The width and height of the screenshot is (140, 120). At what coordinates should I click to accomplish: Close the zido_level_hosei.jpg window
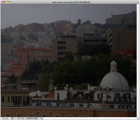click(4, 2)
